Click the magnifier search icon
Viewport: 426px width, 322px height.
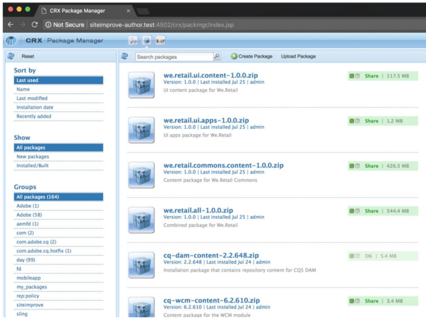(217, 56)
